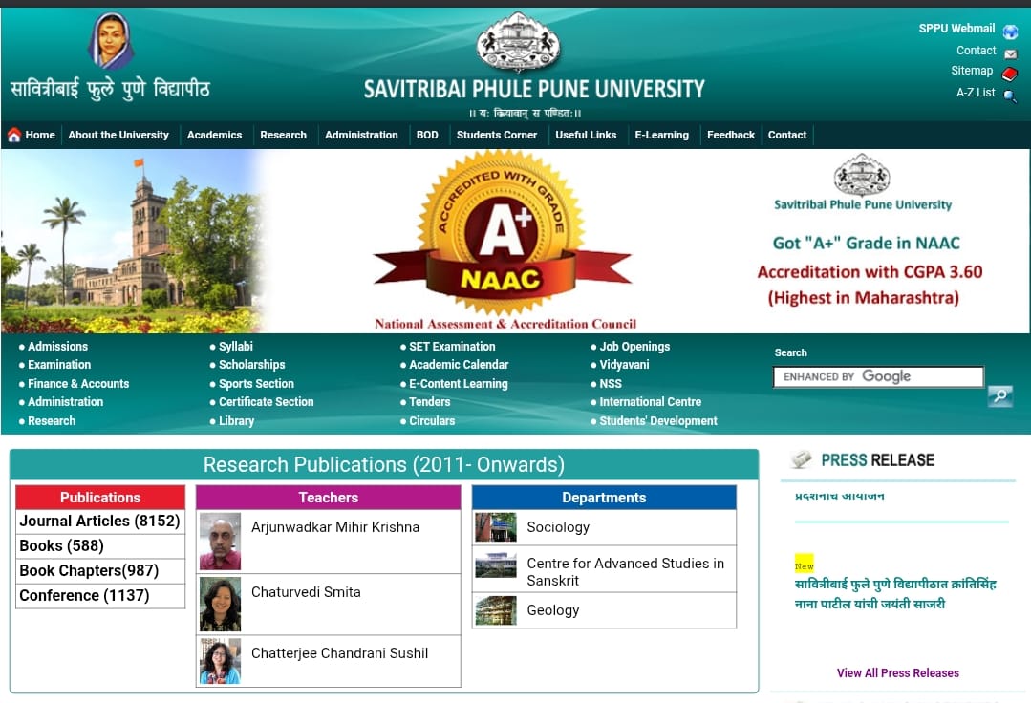
Task: Open the Geology department thumbnail
Action: point(495,610)
